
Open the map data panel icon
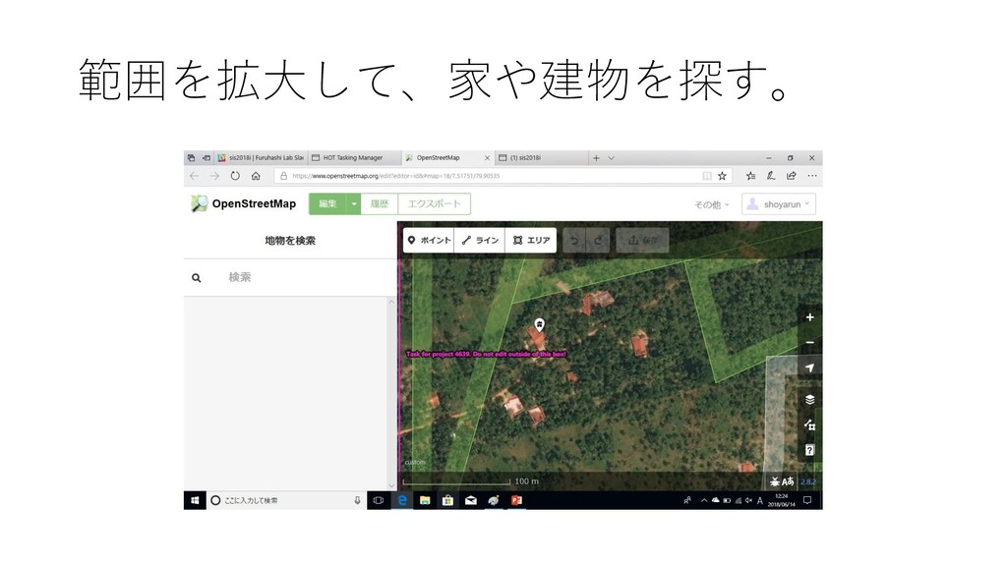click(810, 424)
